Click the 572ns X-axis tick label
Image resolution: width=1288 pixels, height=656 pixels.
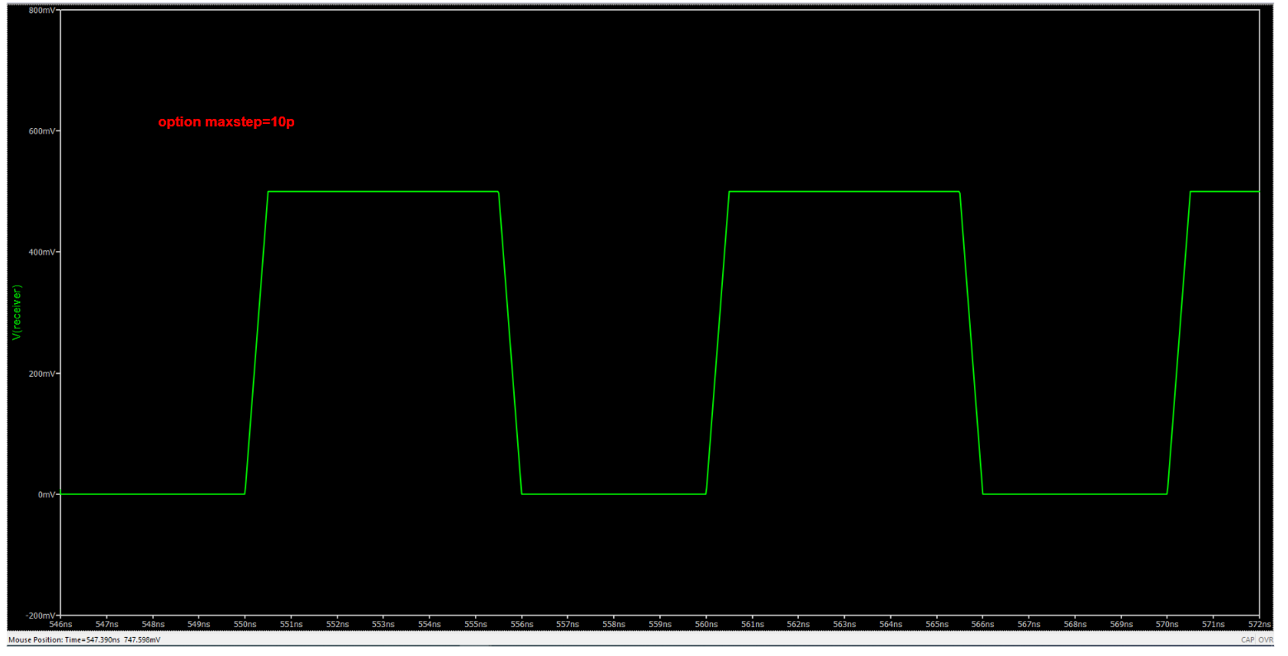(x=1258, y=624)
